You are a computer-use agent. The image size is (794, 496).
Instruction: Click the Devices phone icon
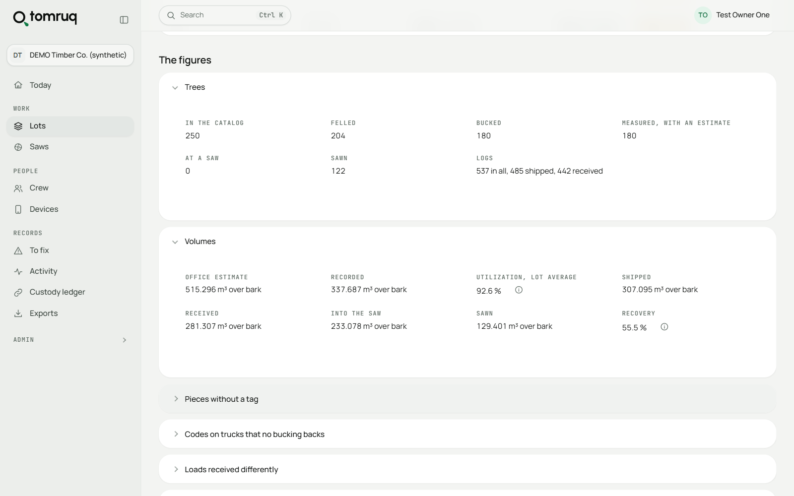(x=18, y=209)
